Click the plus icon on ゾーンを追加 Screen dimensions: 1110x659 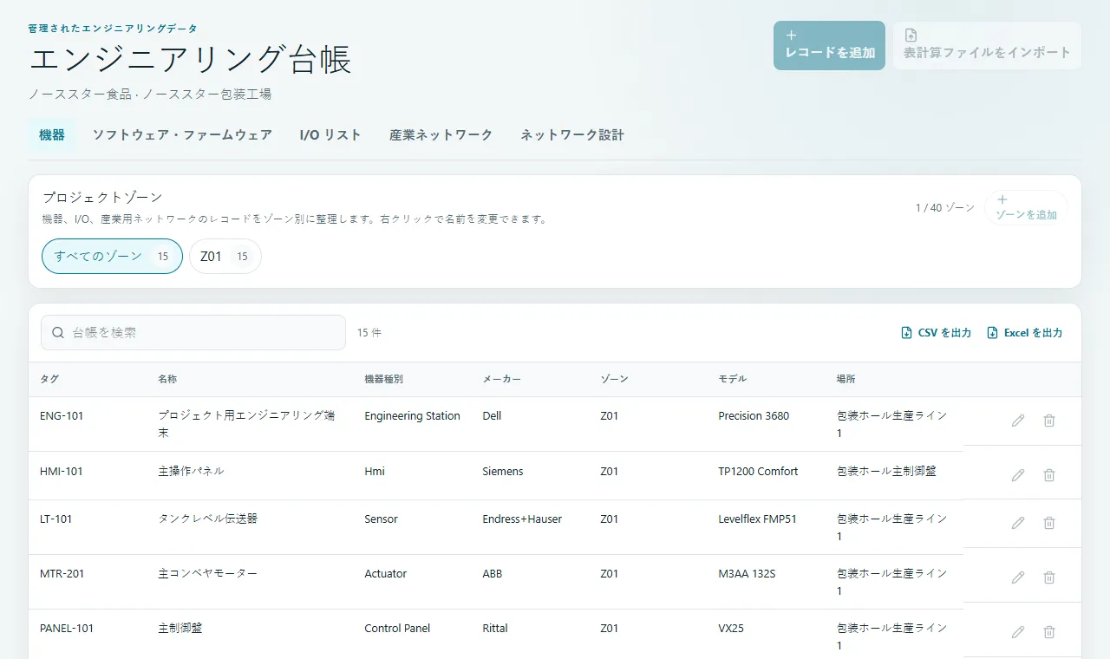pyautogui.click(x=1002, y=199)
